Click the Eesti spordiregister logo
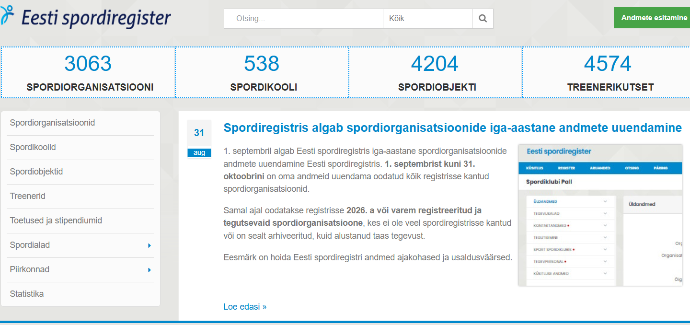 point(85,17)
